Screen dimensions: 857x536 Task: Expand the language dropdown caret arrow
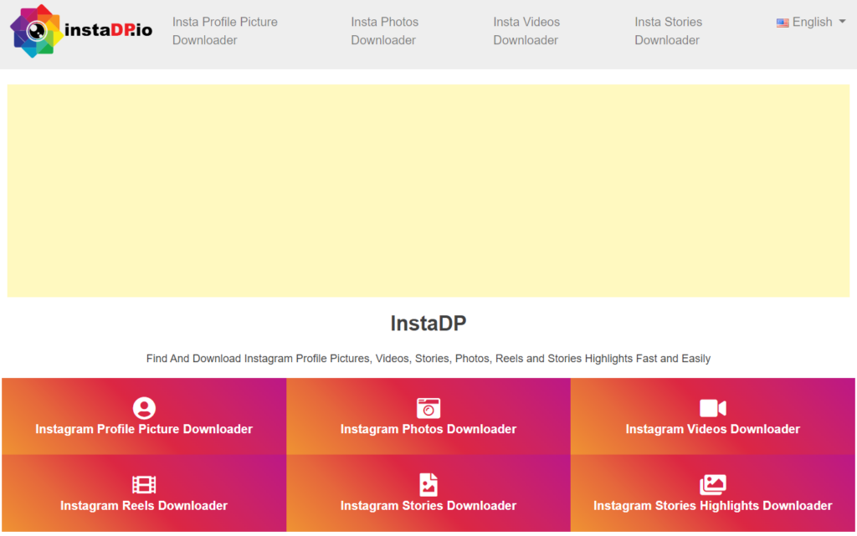pyautogui.click(x=842, y=22)
